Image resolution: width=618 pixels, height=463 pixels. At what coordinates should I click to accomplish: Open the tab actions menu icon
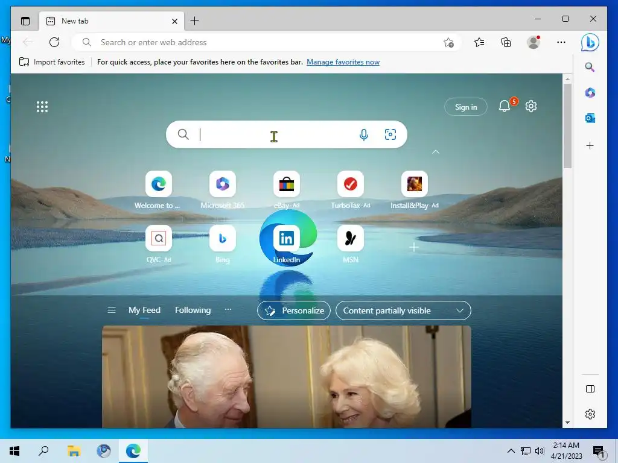(25, 21)
